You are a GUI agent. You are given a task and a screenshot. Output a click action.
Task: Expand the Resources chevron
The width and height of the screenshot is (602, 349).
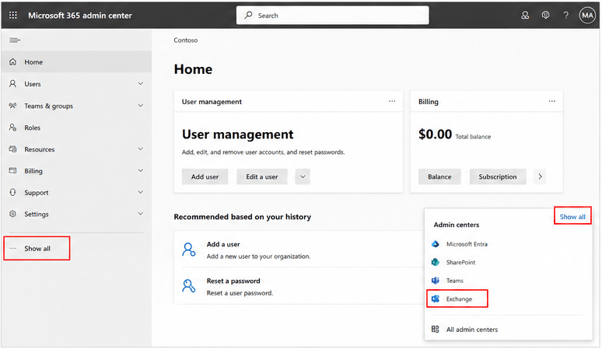click(141, 148)
